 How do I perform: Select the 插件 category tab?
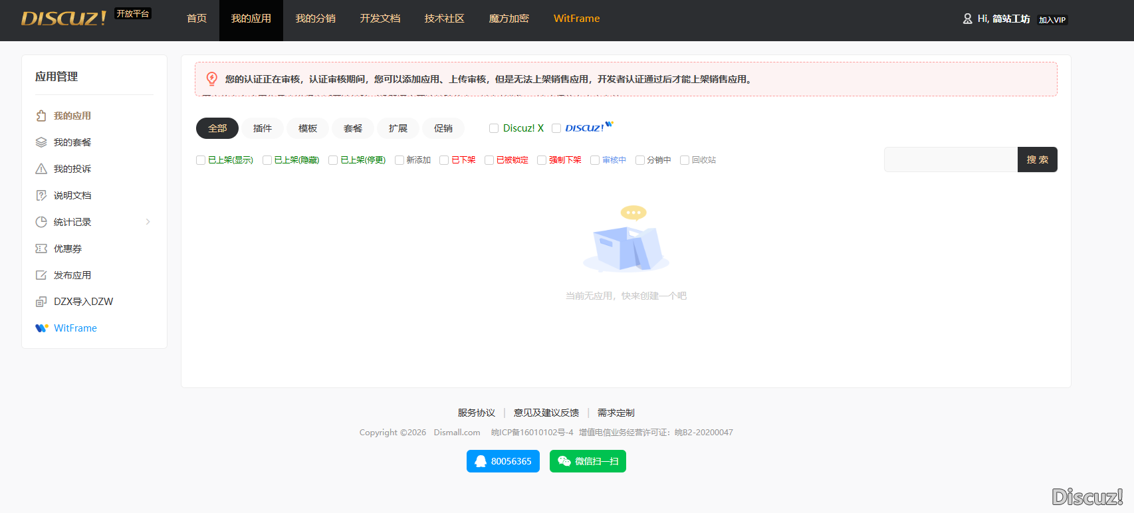click(x=263, y=128)
